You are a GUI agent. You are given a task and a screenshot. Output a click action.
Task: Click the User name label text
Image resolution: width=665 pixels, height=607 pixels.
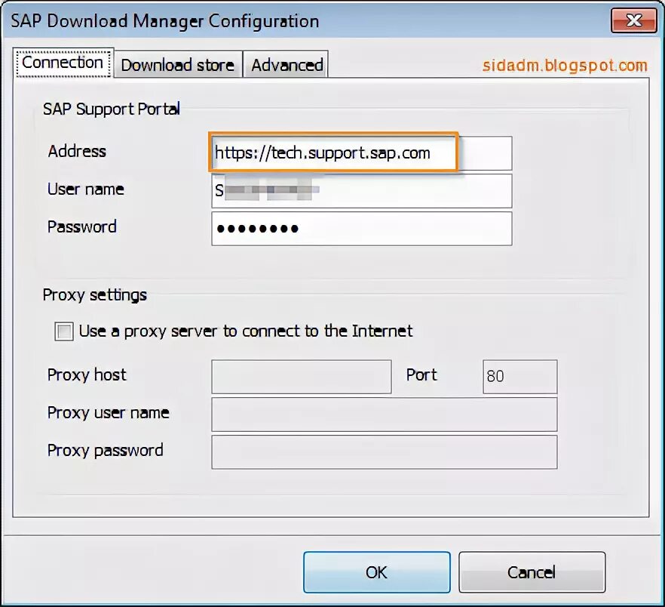86,189
